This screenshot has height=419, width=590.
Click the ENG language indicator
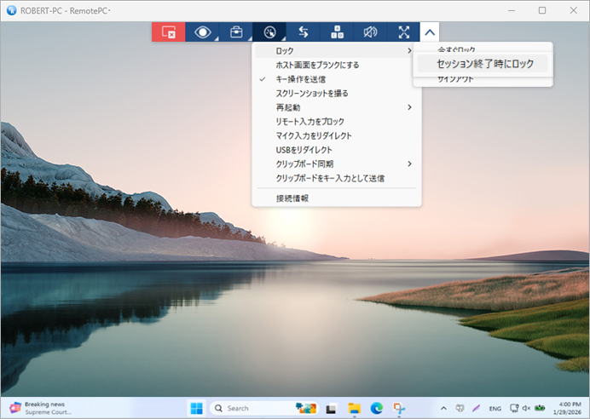pos(495,409)
